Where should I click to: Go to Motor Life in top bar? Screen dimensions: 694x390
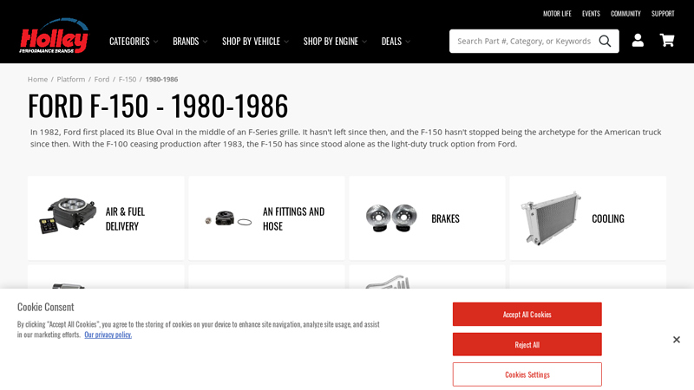557,14
